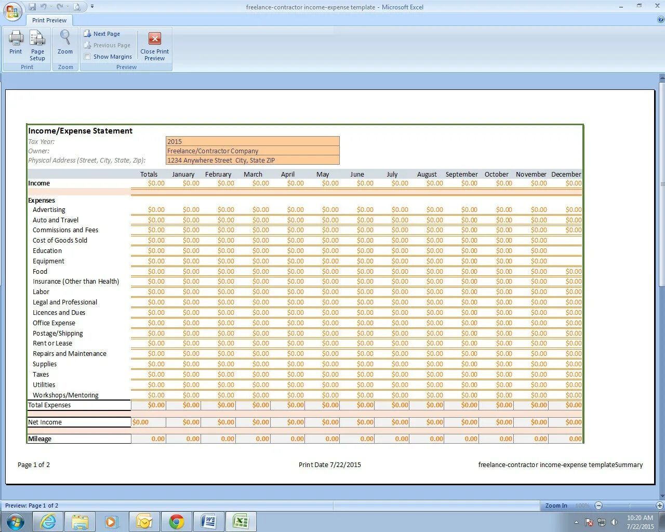
Task: Select the Print Preview icon near the Redo button
Action: [x=77, y=7]
